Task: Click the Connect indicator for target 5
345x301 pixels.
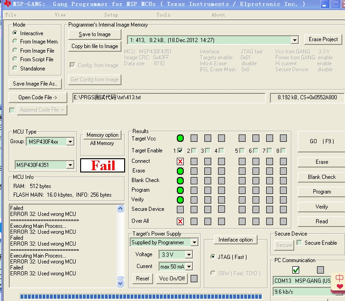Action: (242, 161)
